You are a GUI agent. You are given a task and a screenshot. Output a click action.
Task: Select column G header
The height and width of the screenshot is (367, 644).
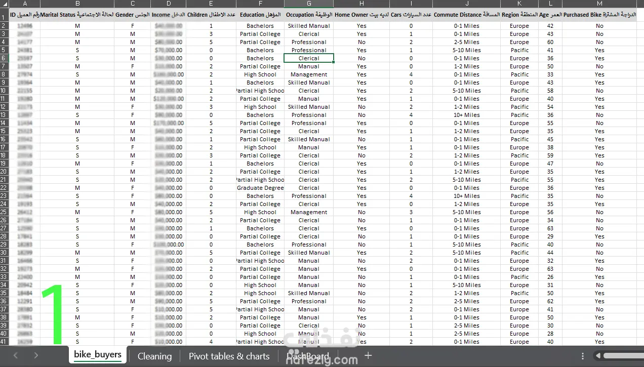(x=309, y=4)
